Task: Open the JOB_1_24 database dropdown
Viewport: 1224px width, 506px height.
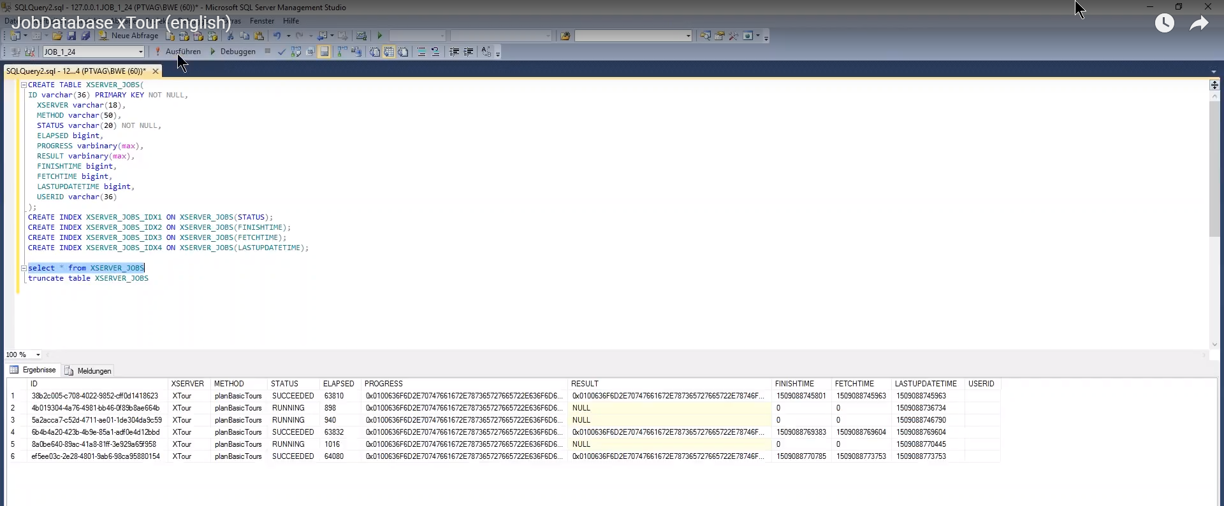Action: click(140, 52)
